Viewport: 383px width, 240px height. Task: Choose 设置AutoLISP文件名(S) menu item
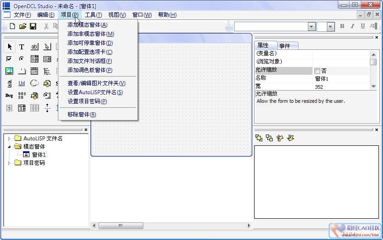98,92
